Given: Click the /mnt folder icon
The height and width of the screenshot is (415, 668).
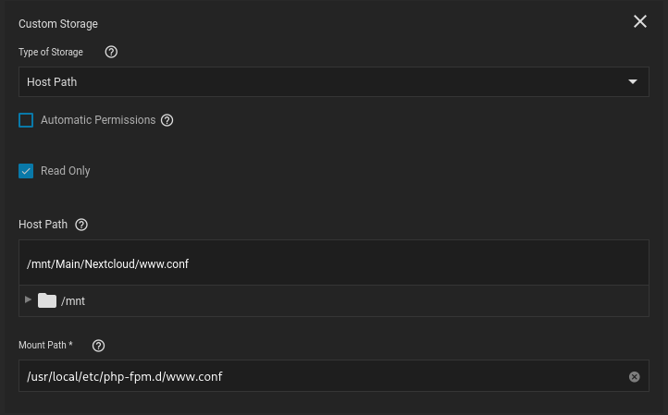Looking at the screenshot, I should [47, 300].
